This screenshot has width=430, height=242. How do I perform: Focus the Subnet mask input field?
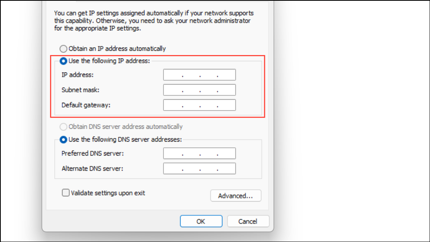199,90
